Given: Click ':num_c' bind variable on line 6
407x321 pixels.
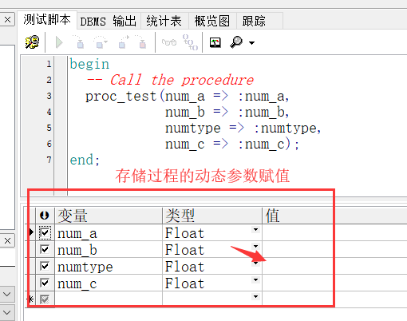Looking at the screenshot, I should (x=261, y=145).
